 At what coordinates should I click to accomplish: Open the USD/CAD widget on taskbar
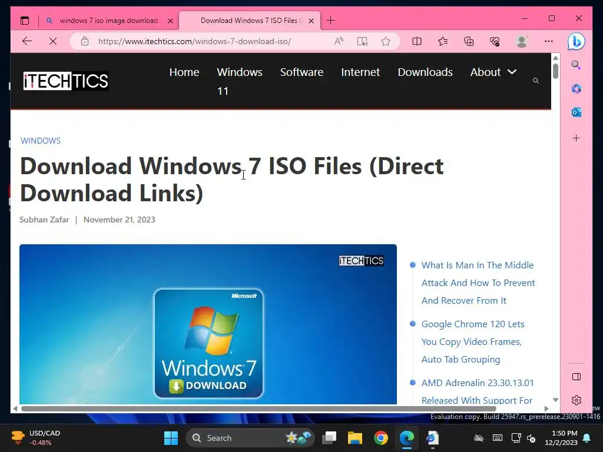(x=36, y=438)
